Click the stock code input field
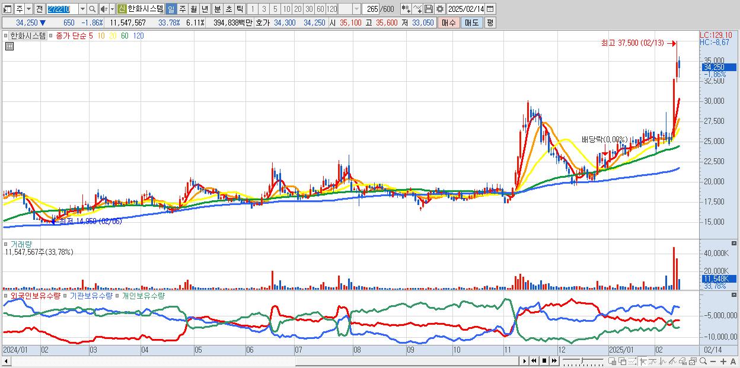Image resolution: width=740 pixels, height=368 pixels. pyautogui.click(x=62, y=9)
